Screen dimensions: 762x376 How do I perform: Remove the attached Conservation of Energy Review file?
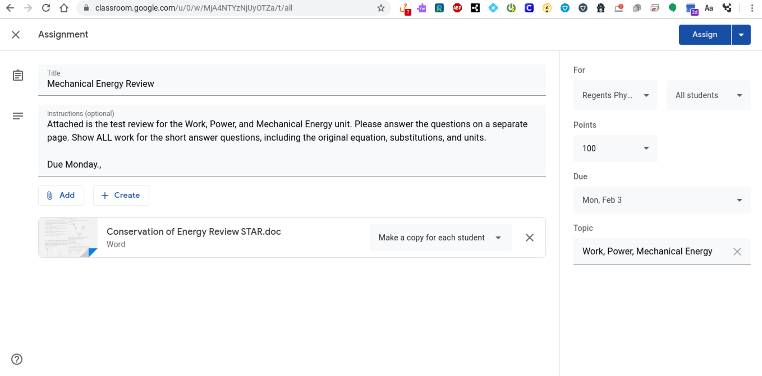(x=529, y=238)
